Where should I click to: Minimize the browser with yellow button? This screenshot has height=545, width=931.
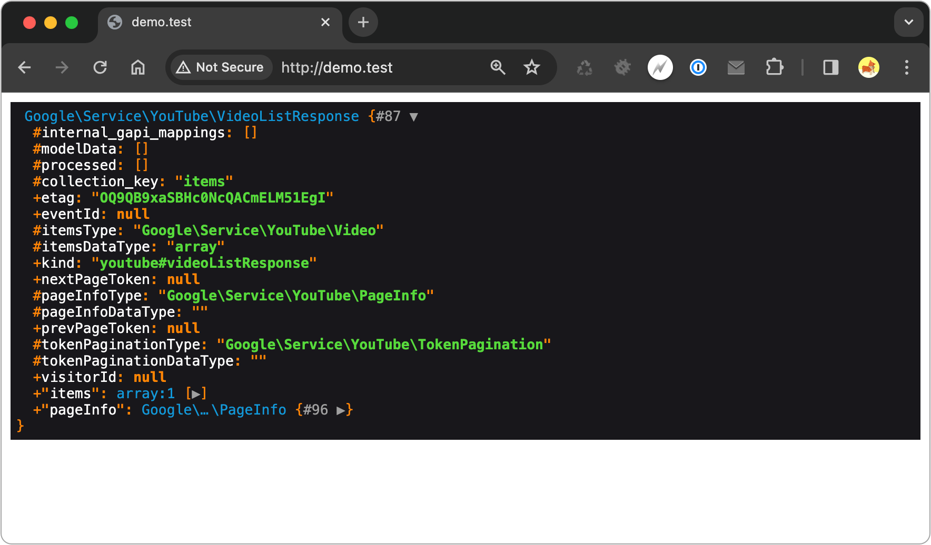coord(51,23)
